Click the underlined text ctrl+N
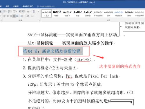This screenshot has width=145, height=109. (x=83, y=60)
